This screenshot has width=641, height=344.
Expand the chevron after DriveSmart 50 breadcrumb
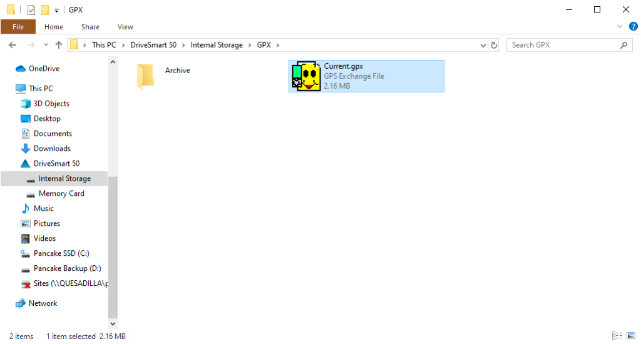(x=183, y=45)
